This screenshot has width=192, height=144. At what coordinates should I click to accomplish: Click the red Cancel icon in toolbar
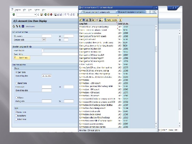tap(51, 15)
